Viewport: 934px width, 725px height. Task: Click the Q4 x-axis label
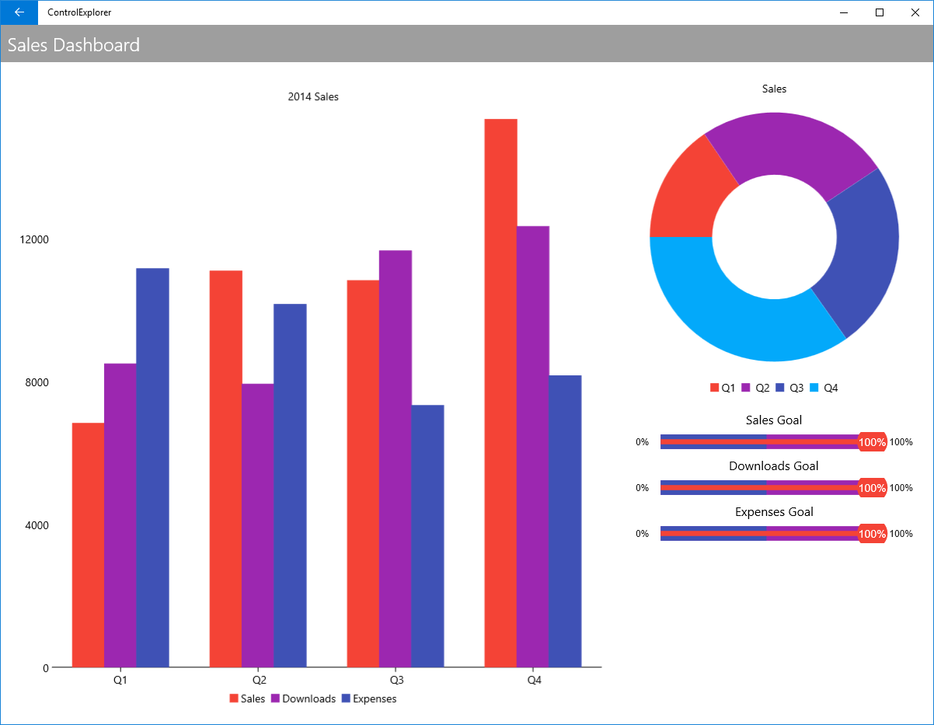(534, 680)
